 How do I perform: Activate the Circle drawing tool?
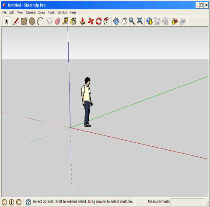[x=32, y=21]
